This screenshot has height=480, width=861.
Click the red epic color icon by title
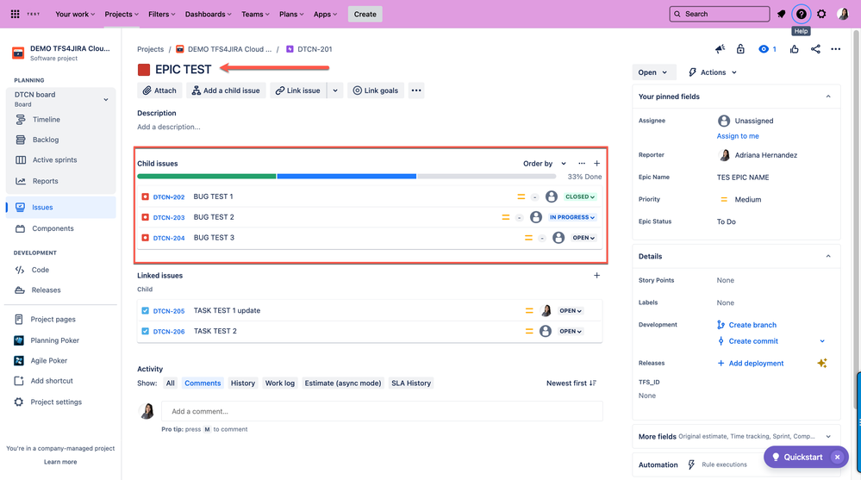(x=144, y=70)
